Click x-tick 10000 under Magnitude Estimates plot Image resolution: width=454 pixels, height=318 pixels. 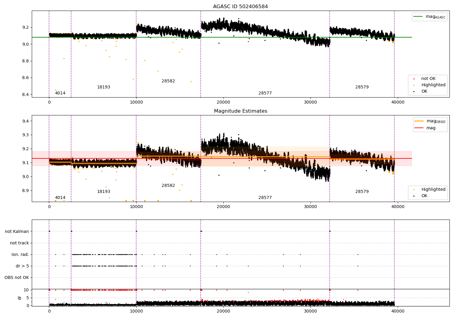coord(136,207)
